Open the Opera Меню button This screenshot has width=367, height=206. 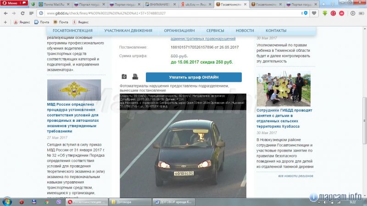pos(12,4)
